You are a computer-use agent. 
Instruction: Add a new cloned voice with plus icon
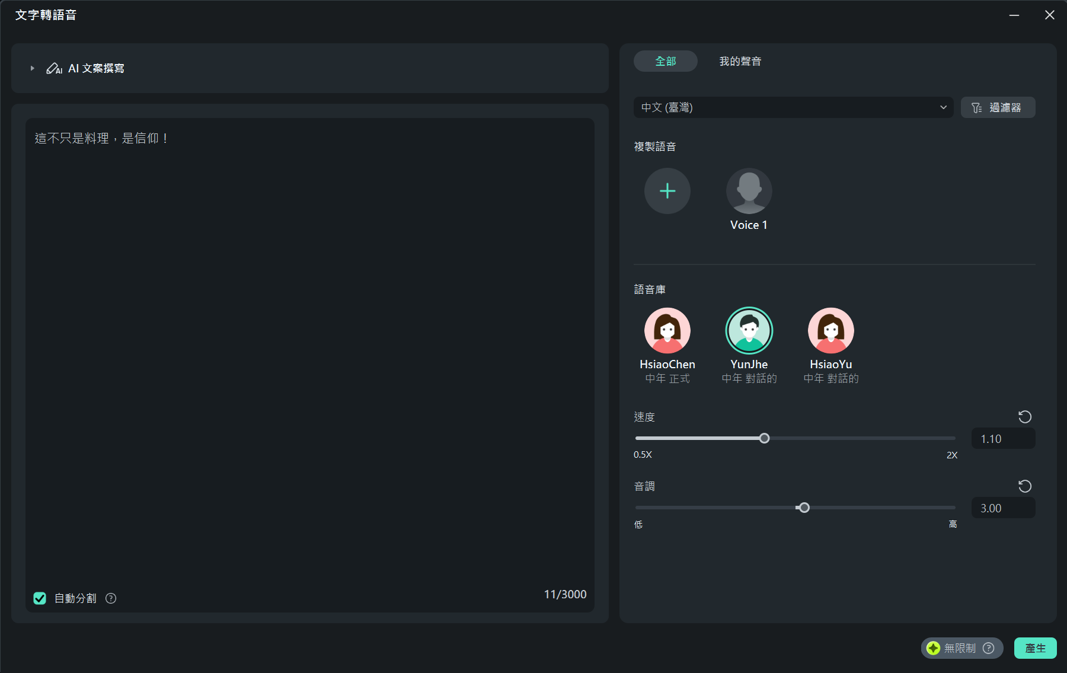(667, 191)
